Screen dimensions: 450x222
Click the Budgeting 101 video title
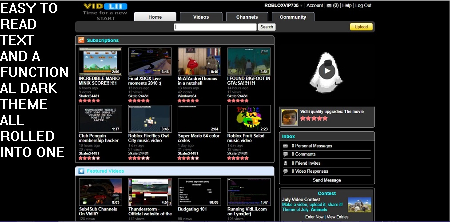tap(192, 209)
